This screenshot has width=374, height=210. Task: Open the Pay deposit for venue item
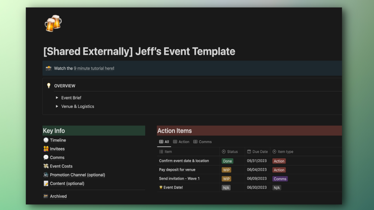click(177, 170)
